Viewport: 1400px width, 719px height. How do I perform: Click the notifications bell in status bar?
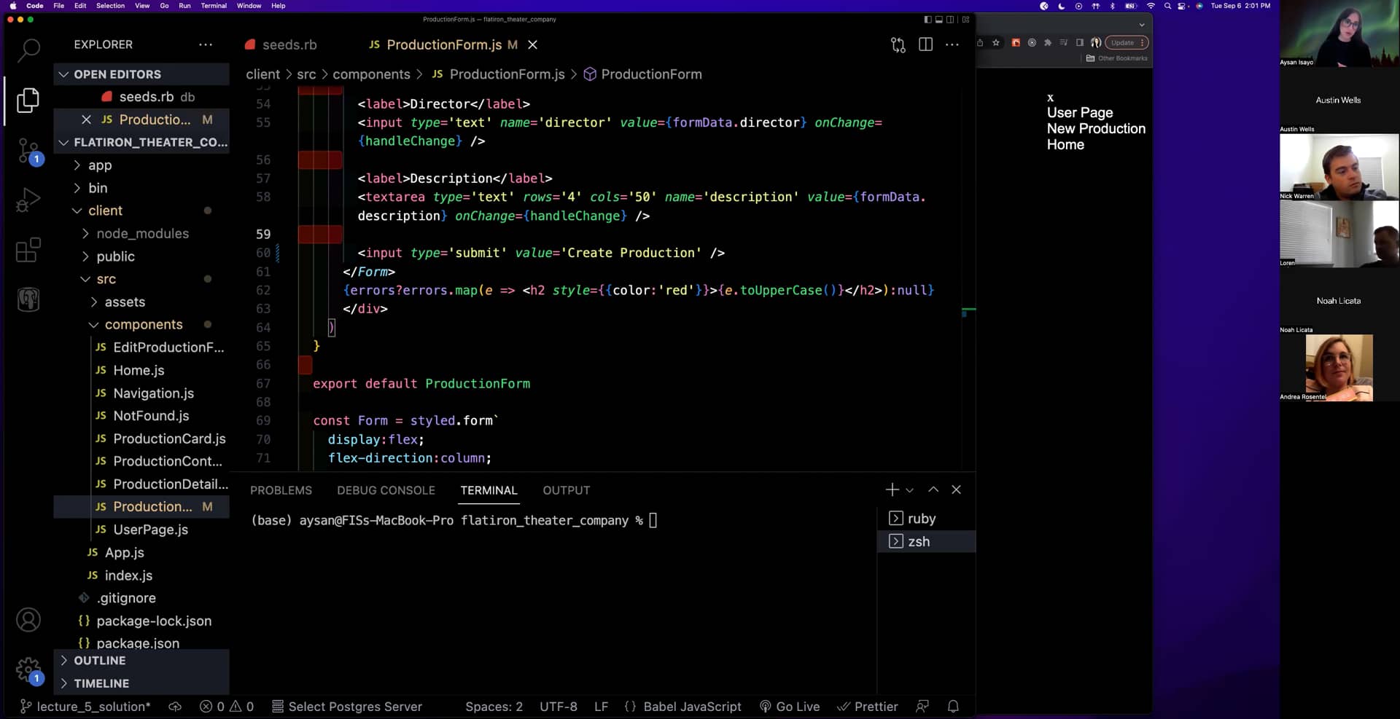click(x=953, y=707)
